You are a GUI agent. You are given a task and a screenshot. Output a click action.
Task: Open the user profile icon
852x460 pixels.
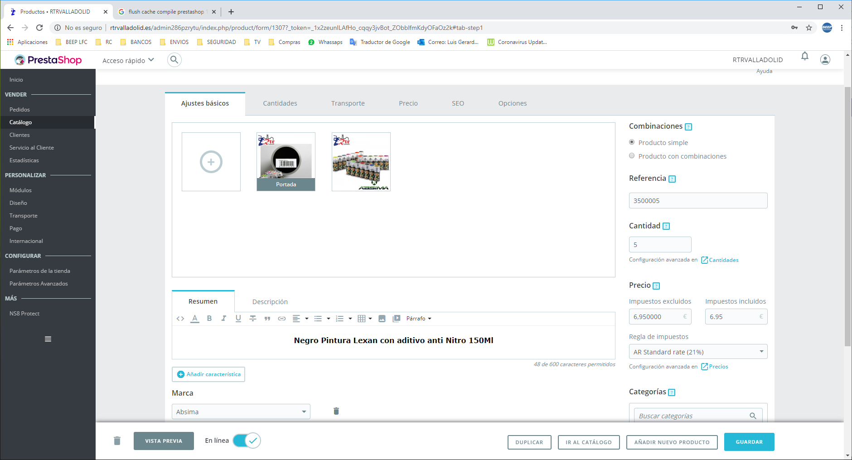[825, 60]
